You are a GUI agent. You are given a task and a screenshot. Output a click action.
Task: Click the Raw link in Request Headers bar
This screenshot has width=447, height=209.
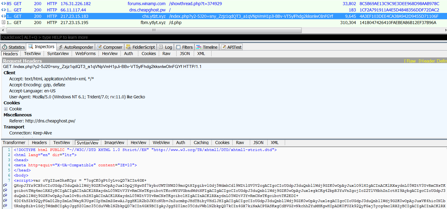[411, 61]
